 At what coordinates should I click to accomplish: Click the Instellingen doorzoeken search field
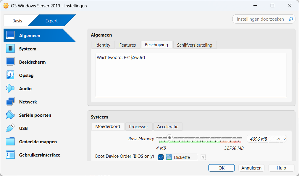[x=260, y=19]
